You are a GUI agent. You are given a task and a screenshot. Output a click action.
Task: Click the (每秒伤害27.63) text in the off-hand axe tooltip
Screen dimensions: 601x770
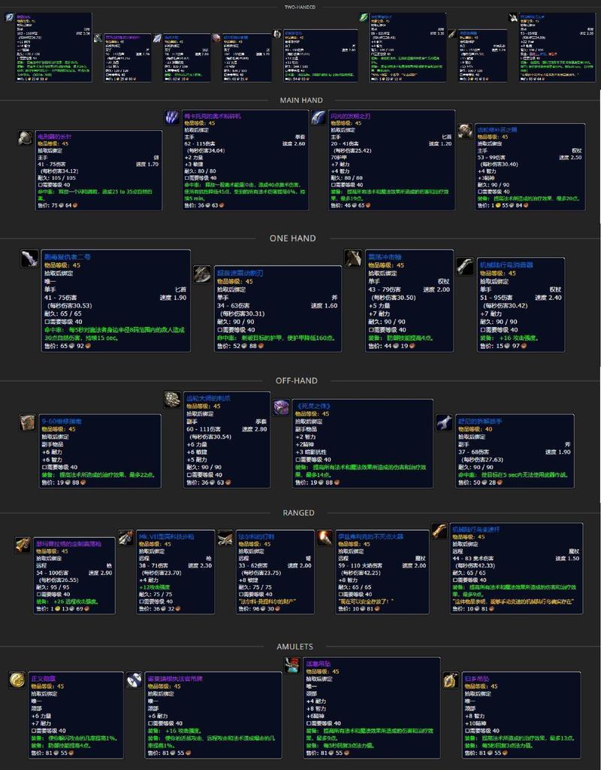[x=481, y=459]
